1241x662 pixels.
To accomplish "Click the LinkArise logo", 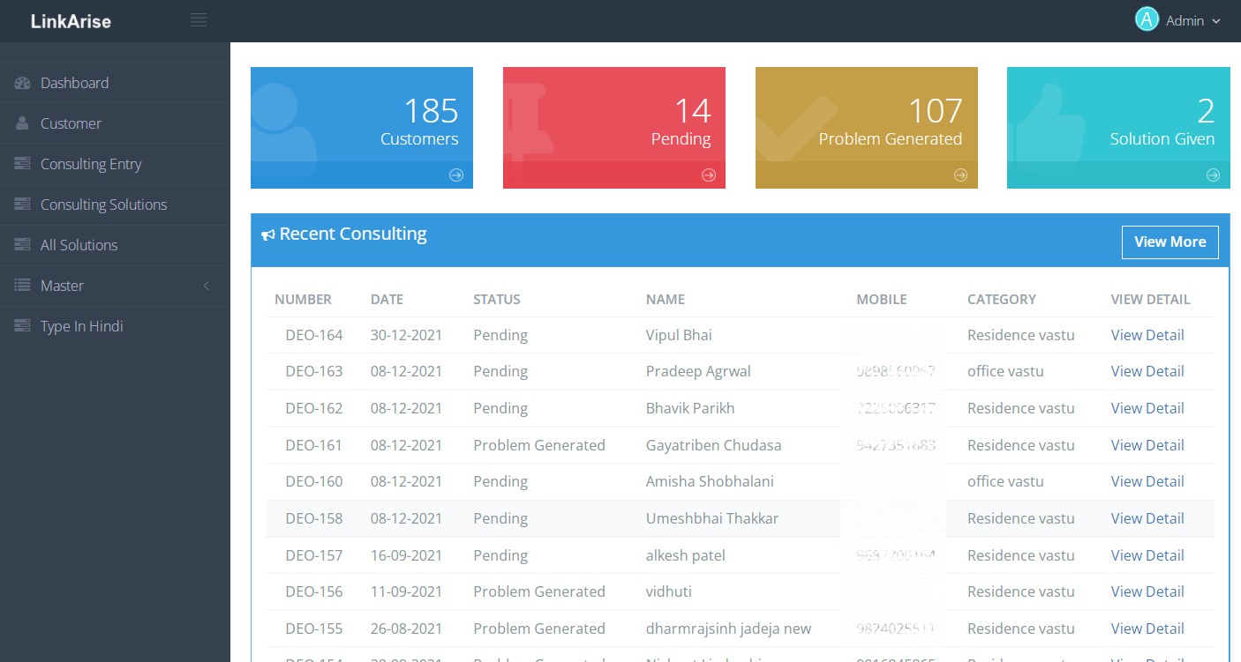I will tap(71, 21).
